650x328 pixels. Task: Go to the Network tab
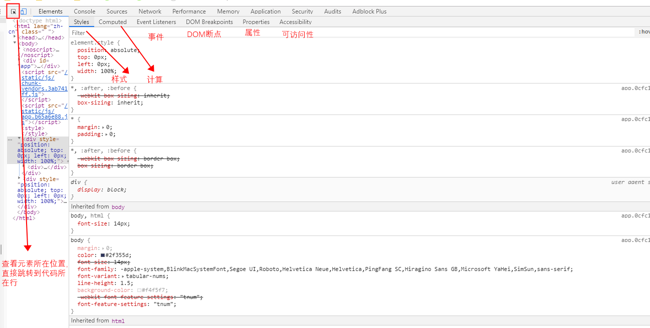150,11
